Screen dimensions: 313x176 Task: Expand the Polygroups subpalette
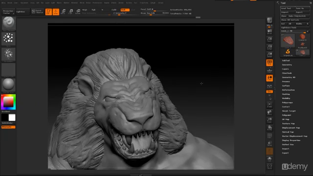coord(287,102)
